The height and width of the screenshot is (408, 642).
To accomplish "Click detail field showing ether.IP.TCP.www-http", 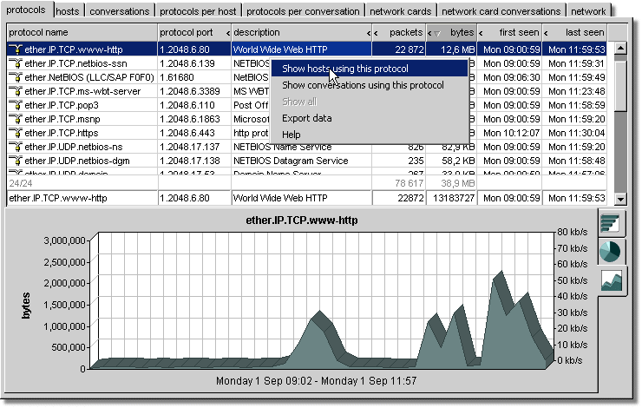I will pyautogui.click(x=82, y=198).
